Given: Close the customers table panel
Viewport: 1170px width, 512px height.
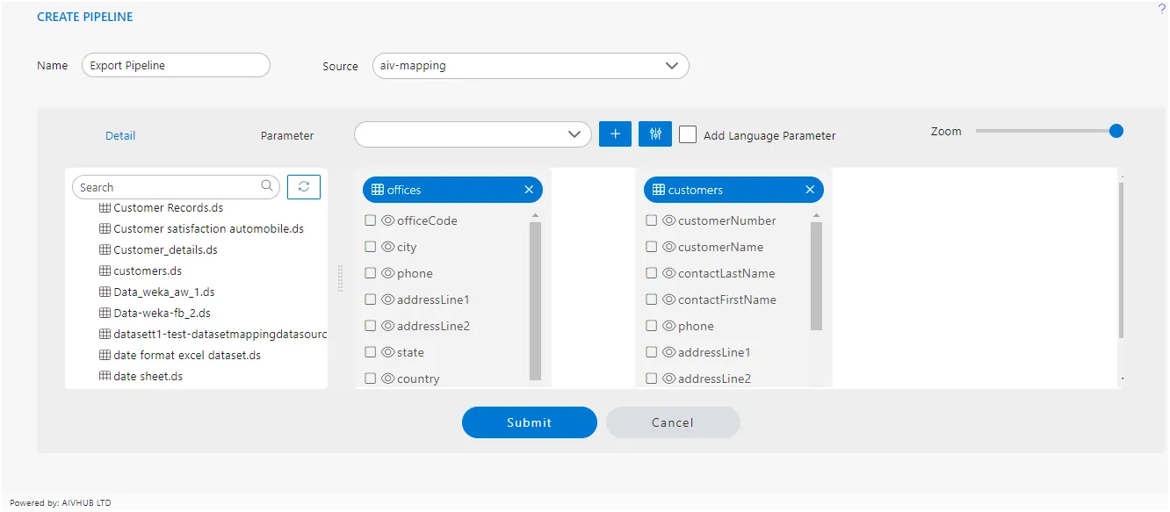Looking at the screenshot, I should (x=810, y=190).
